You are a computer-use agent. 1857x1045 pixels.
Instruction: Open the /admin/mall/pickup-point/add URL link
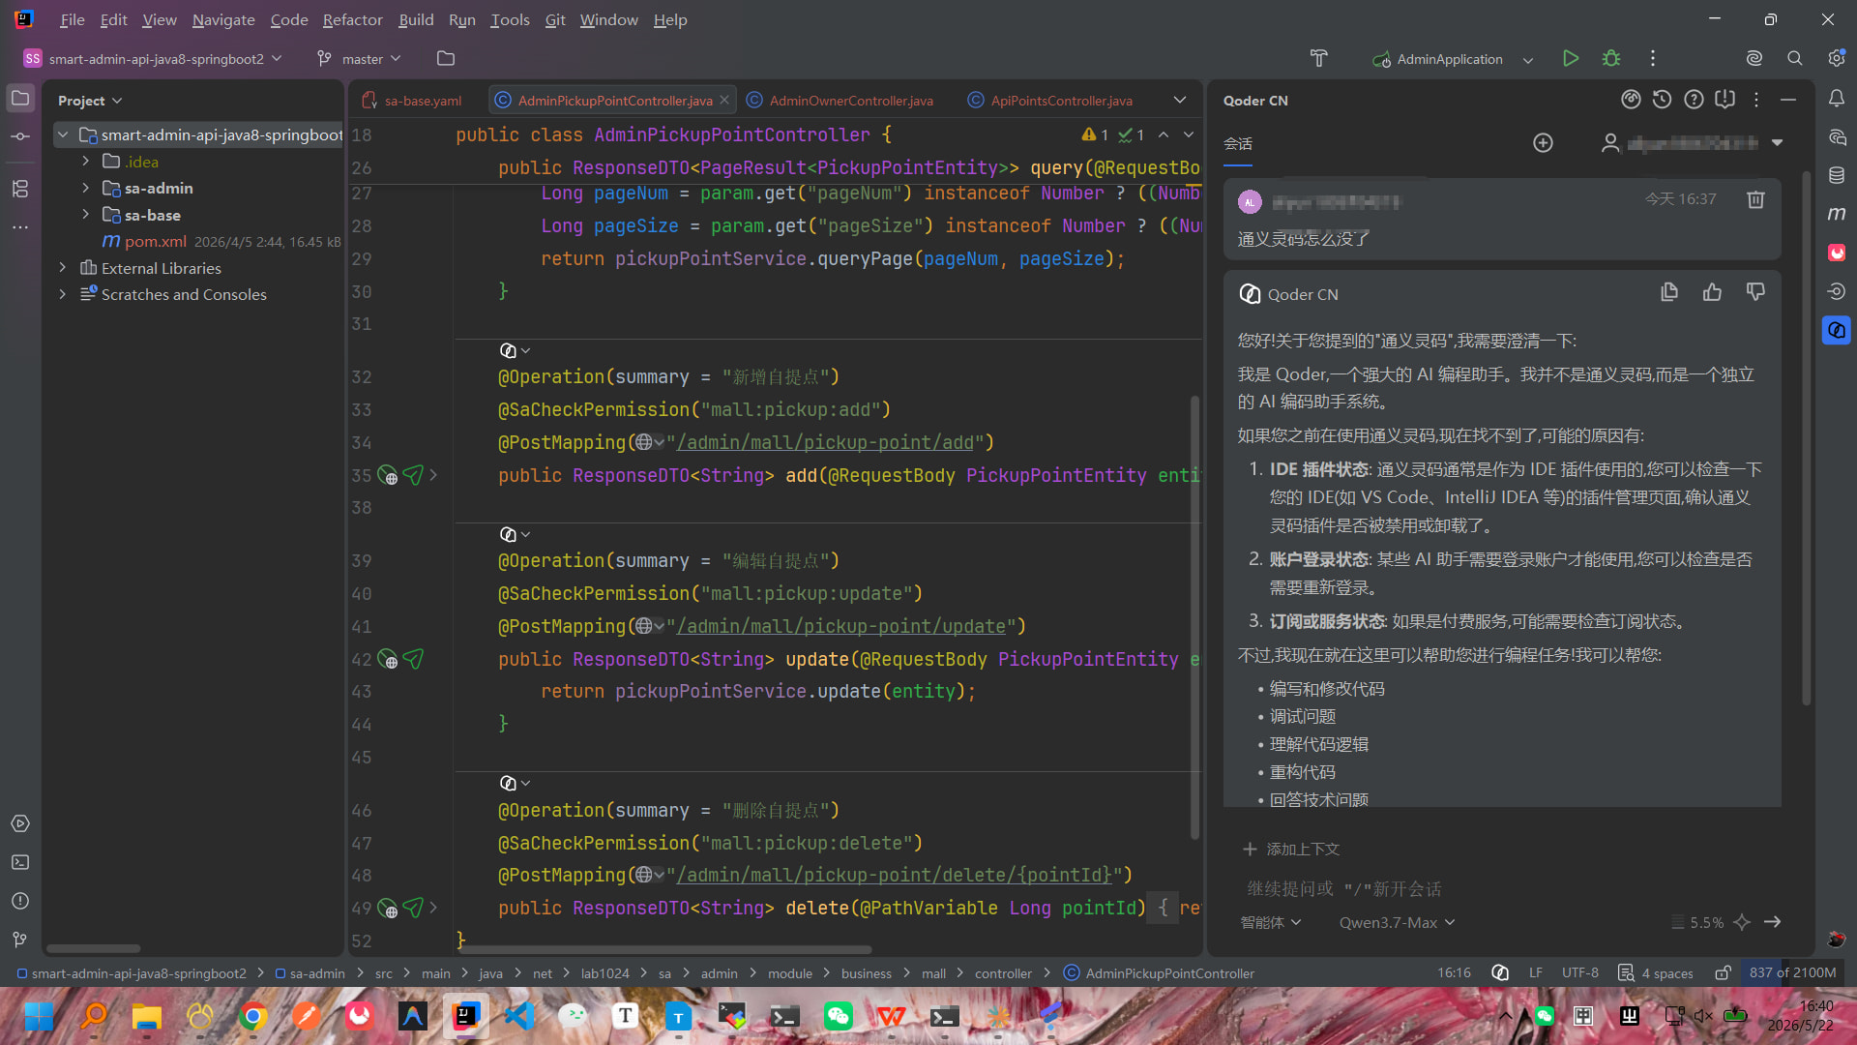[x=825, y=442]
